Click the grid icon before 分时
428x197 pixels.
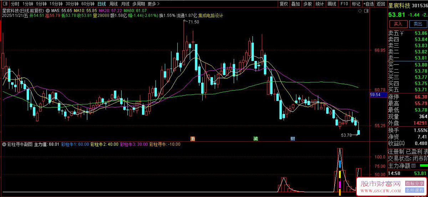pyautogui.click(x=6, y=4)
